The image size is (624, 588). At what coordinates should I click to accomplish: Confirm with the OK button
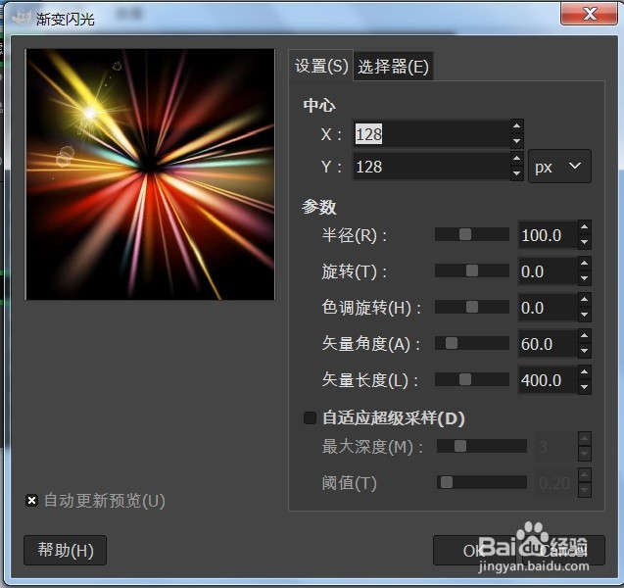coord(473,551)
